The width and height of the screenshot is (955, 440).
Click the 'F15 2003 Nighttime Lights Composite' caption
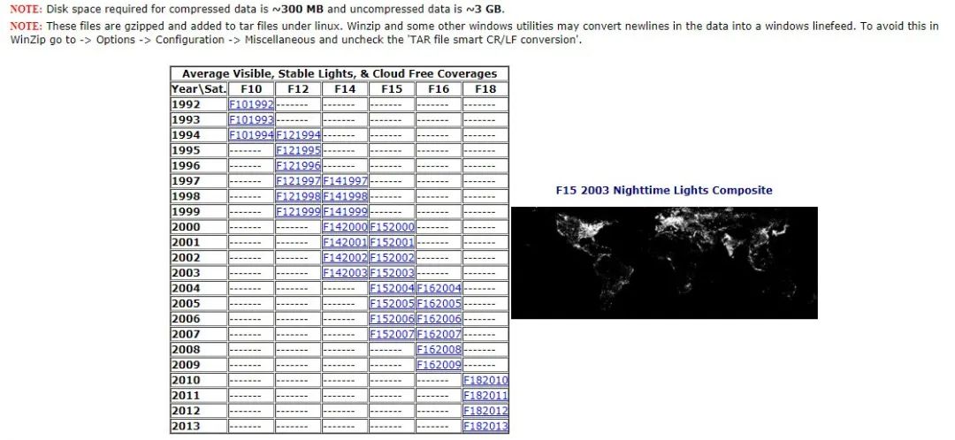pos(664,190)
